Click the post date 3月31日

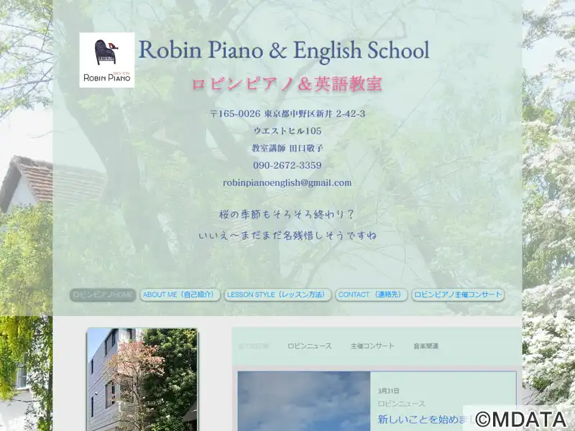pyautogui.click(x=389, y=391)
